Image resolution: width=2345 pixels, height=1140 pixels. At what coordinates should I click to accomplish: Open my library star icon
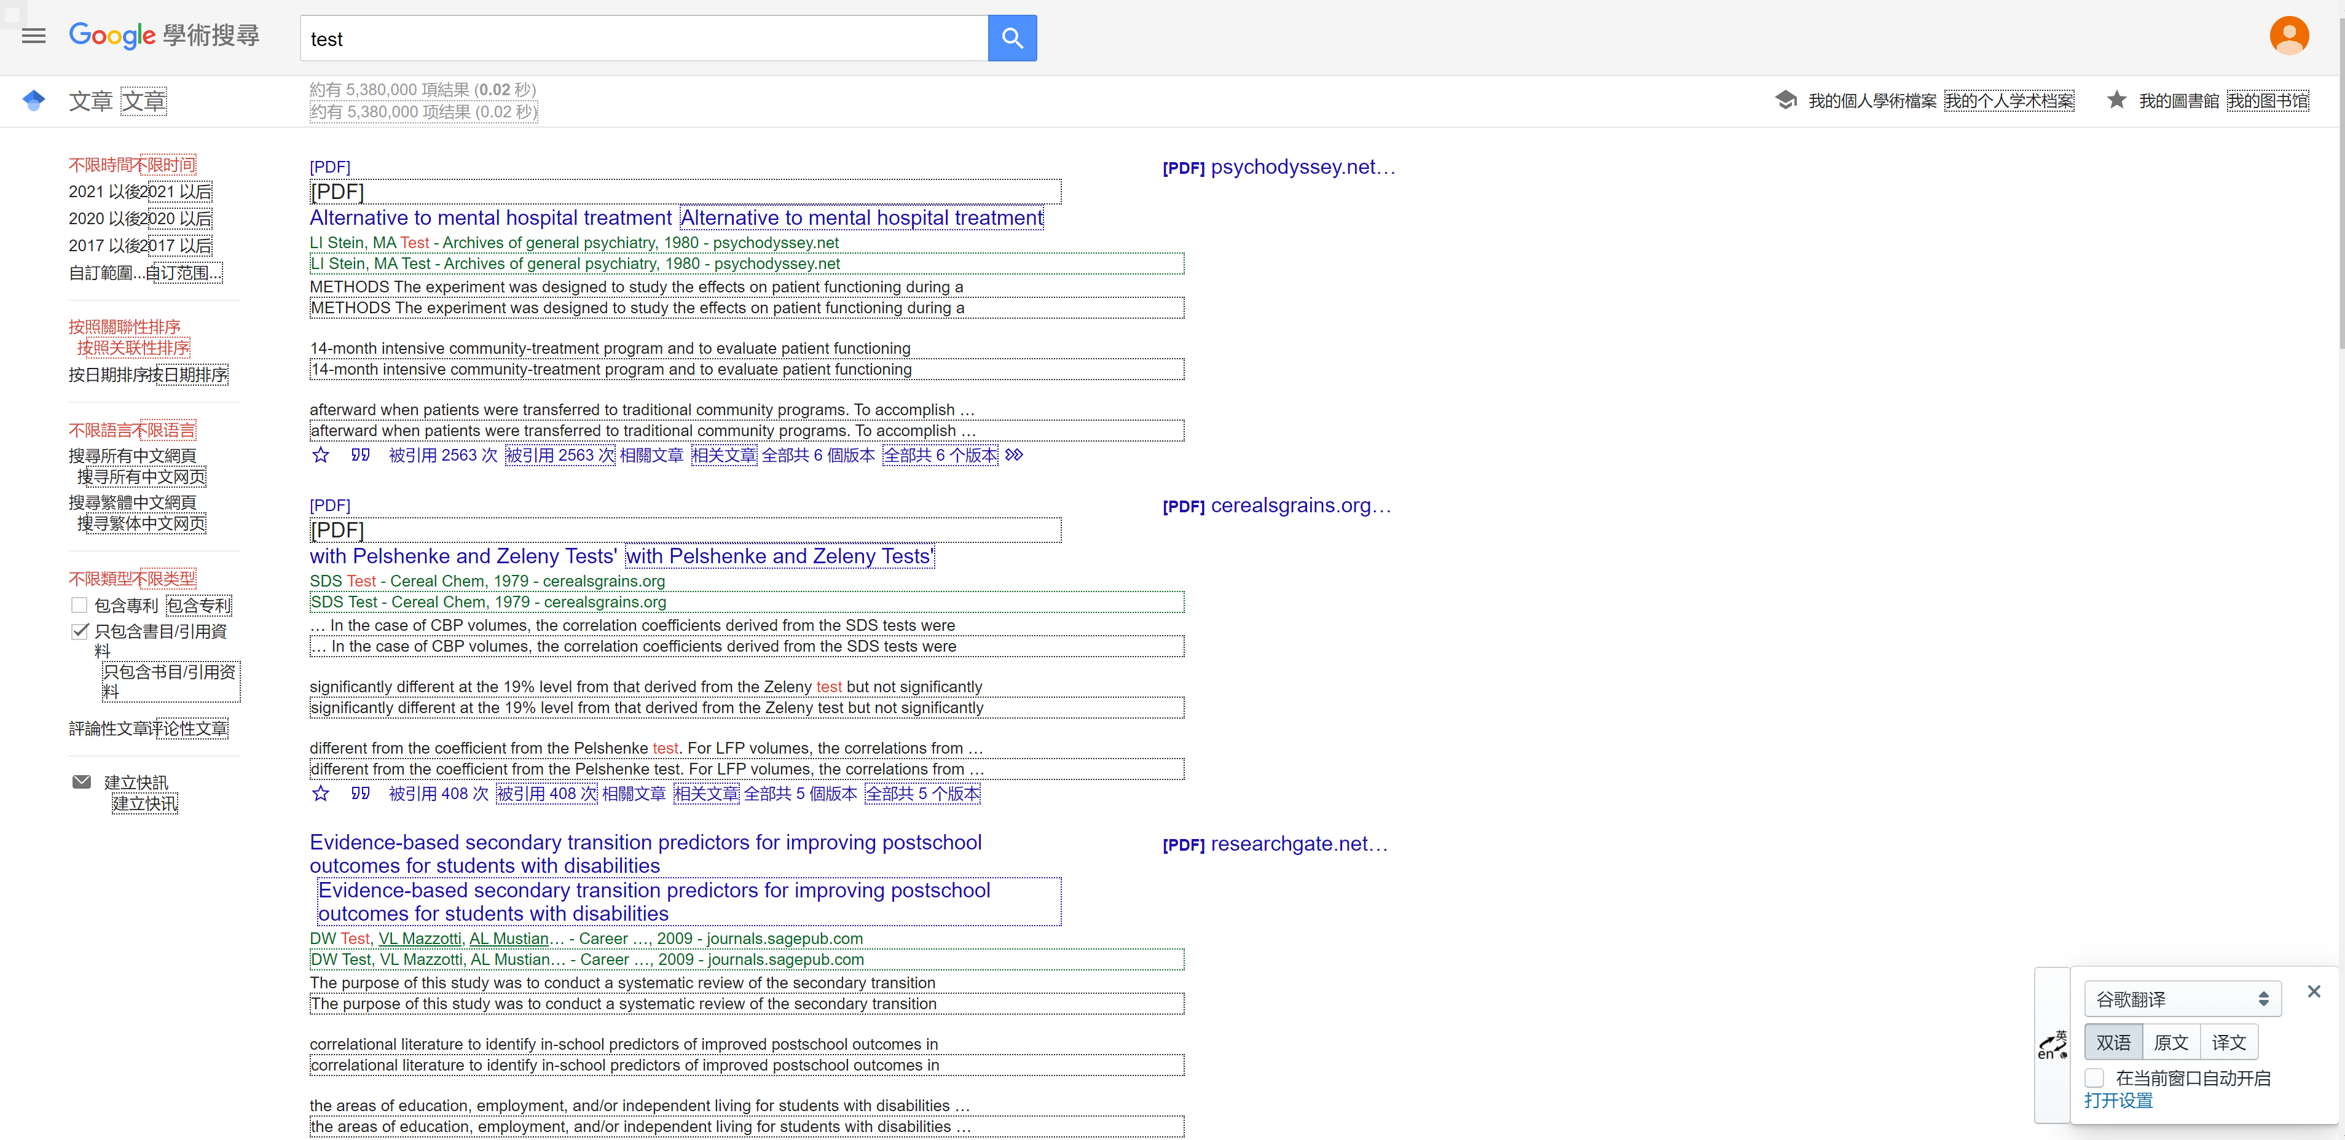pyautogui.click(x=2116, y=100)
